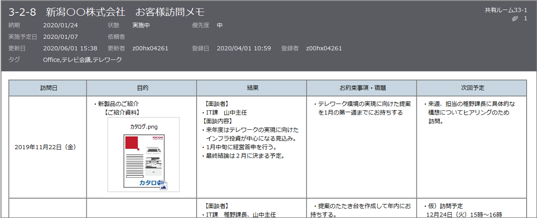Click the お約束事項・宿題 column header

(361, 88)
